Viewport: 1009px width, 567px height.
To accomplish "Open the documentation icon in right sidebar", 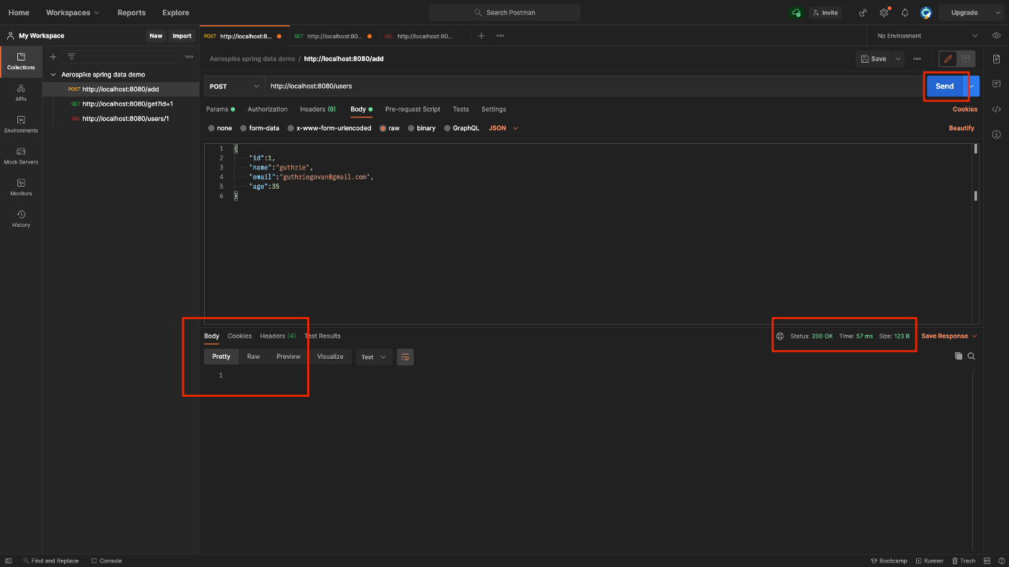I will (996, 58).
